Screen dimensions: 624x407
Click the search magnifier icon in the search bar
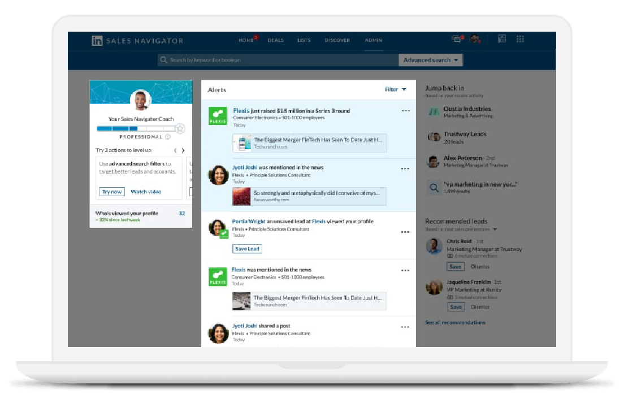point(163,60)
